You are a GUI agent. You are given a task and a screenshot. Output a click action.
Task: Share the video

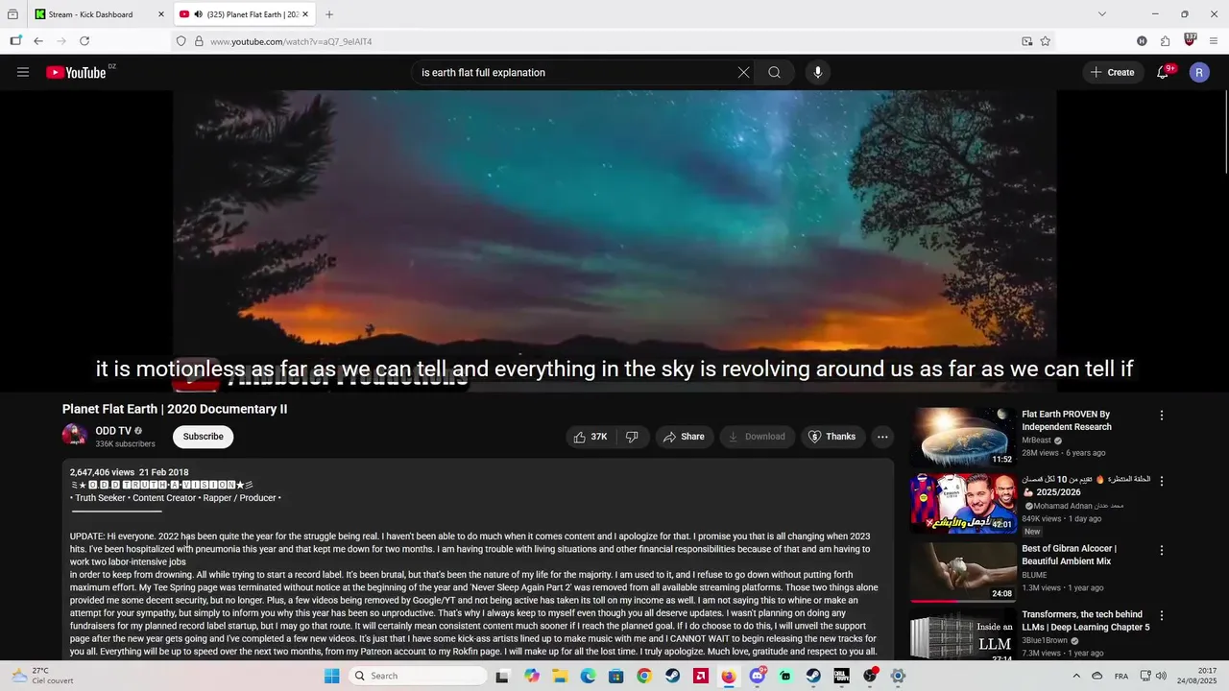[x=684, y=437]
